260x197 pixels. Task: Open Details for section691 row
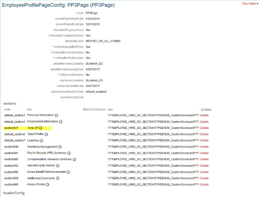(x=204, y=153)
